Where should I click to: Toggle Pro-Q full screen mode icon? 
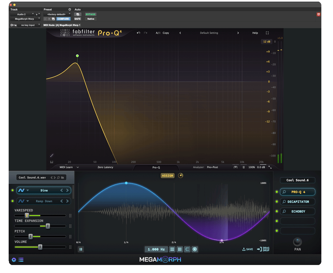tap(267, 33)
